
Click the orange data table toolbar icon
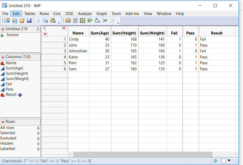[68, 21]
